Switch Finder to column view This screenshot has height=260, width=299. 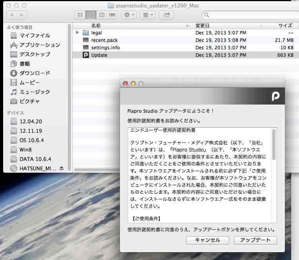click(x=101, y=15)
